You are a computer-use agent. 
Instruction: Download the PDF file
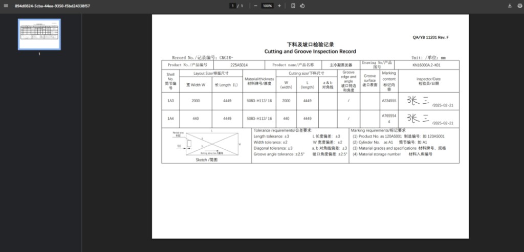pyautogui.click(x=510, y=6)
